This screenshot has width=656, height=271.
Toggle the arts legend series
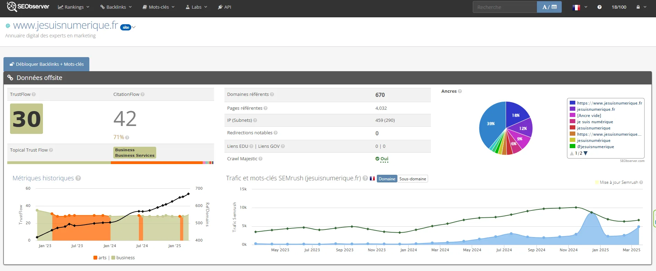(x=100, y=258)
